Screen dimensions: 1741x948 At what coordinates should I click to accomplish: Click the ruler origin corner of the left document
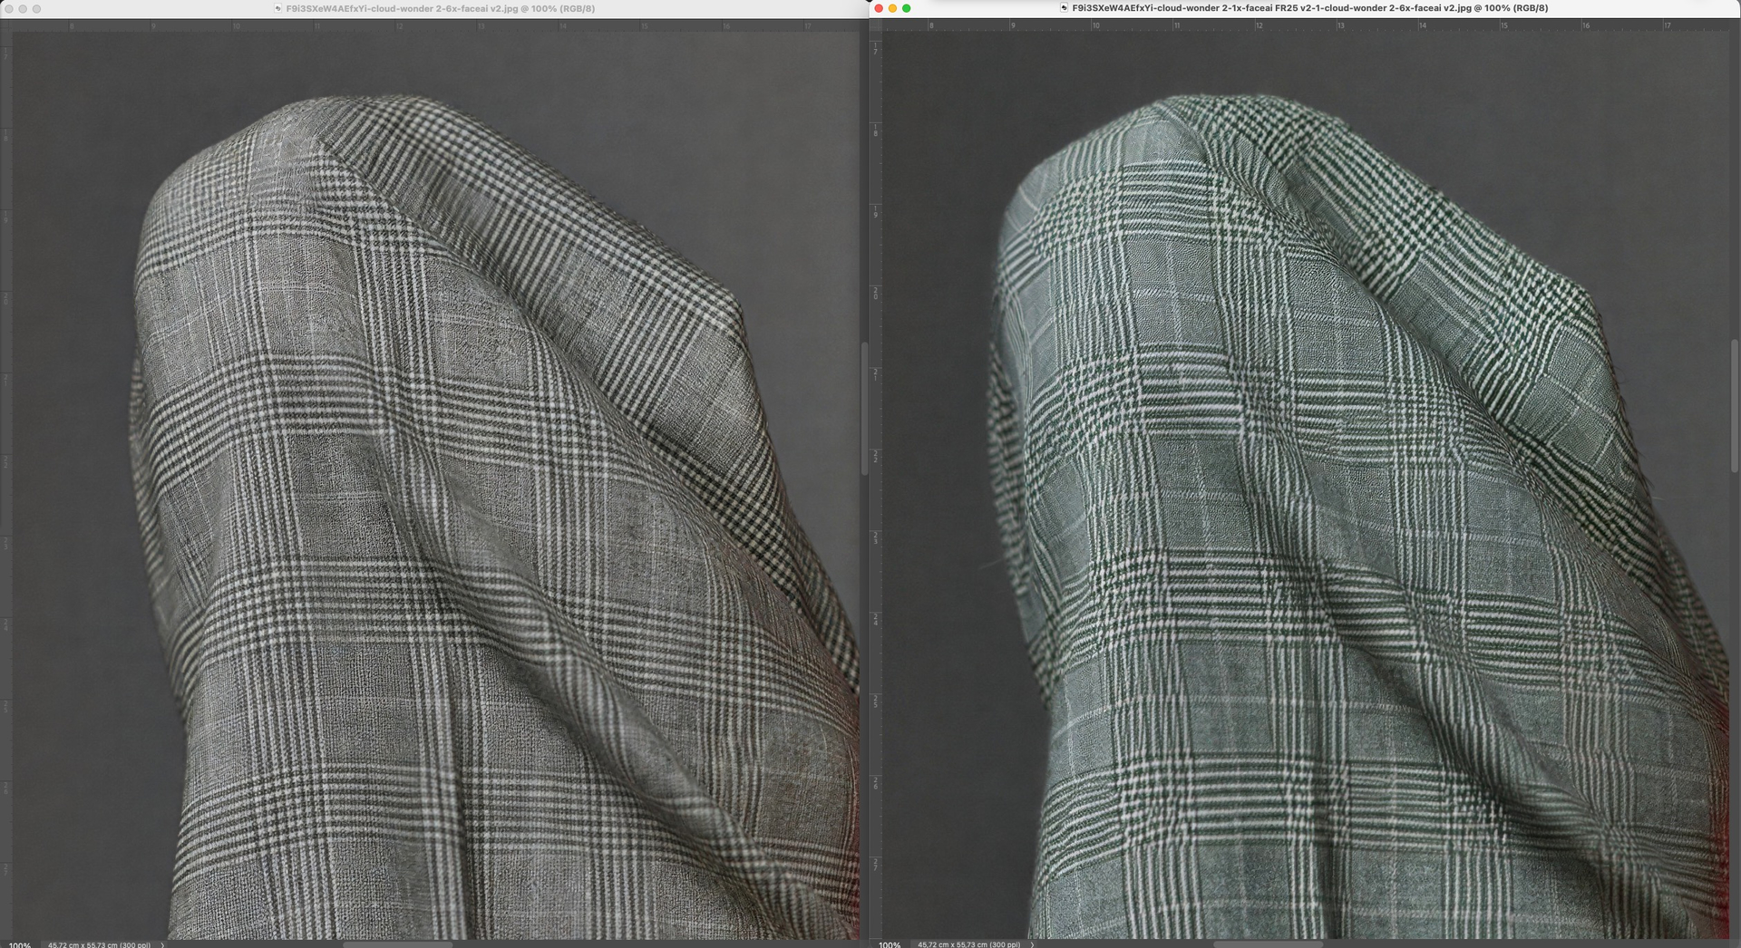[x=5, y=26]
